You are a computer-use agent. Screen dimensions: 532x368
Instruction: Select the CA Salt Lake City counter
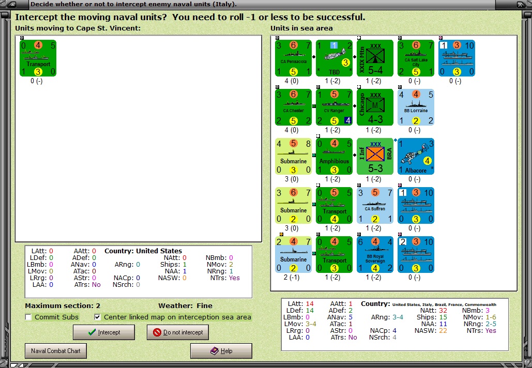coord(416,58)
